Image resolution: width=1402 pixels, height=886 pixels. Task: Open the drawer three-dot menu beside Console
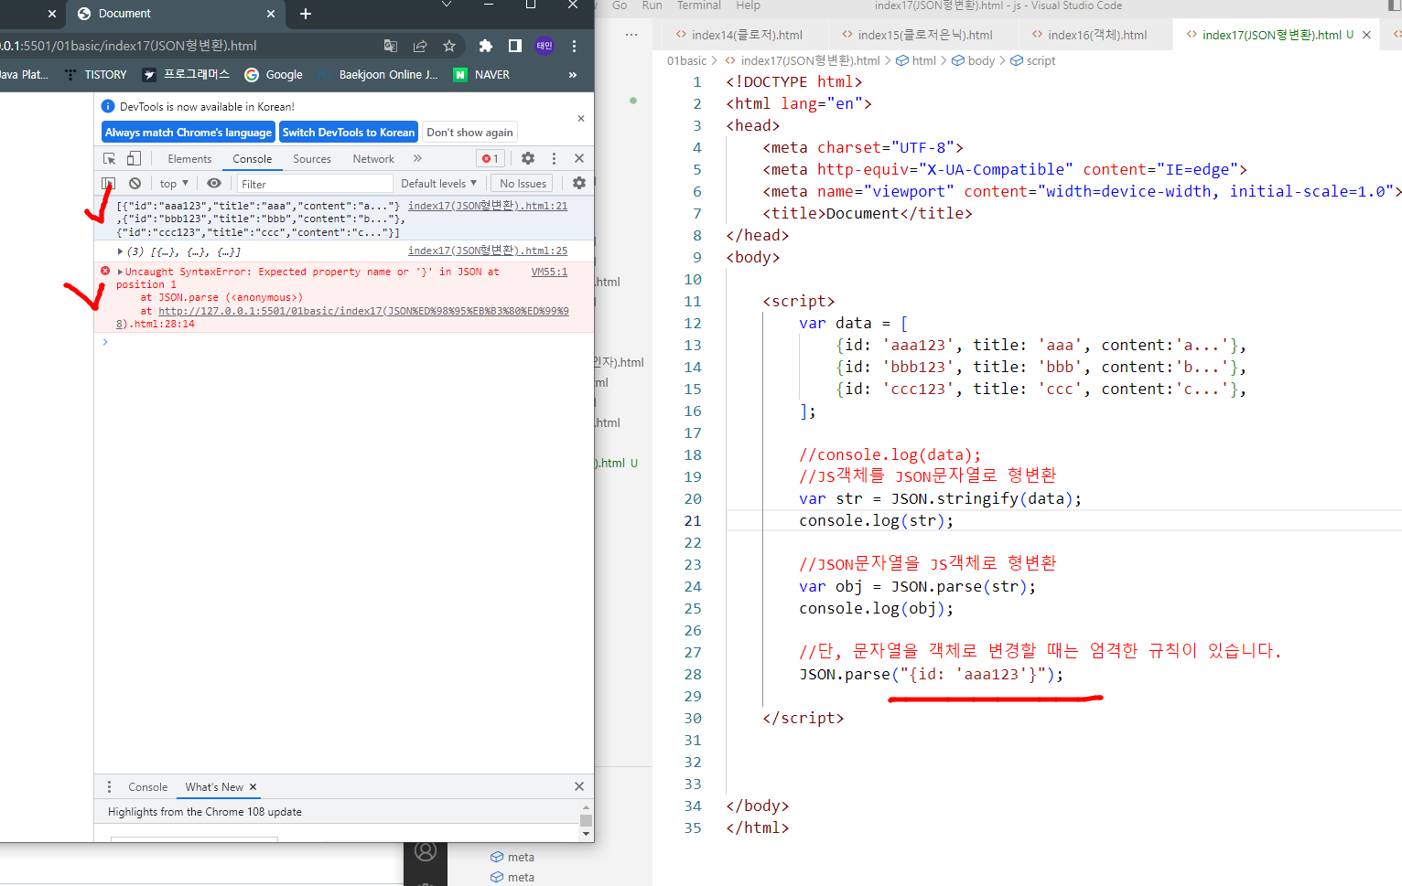point(109,787)
